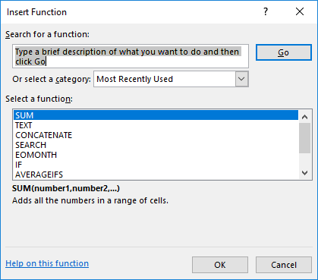The image size is (318, 280).
Task: Open the Help on this function link
Action: (47, 263)
